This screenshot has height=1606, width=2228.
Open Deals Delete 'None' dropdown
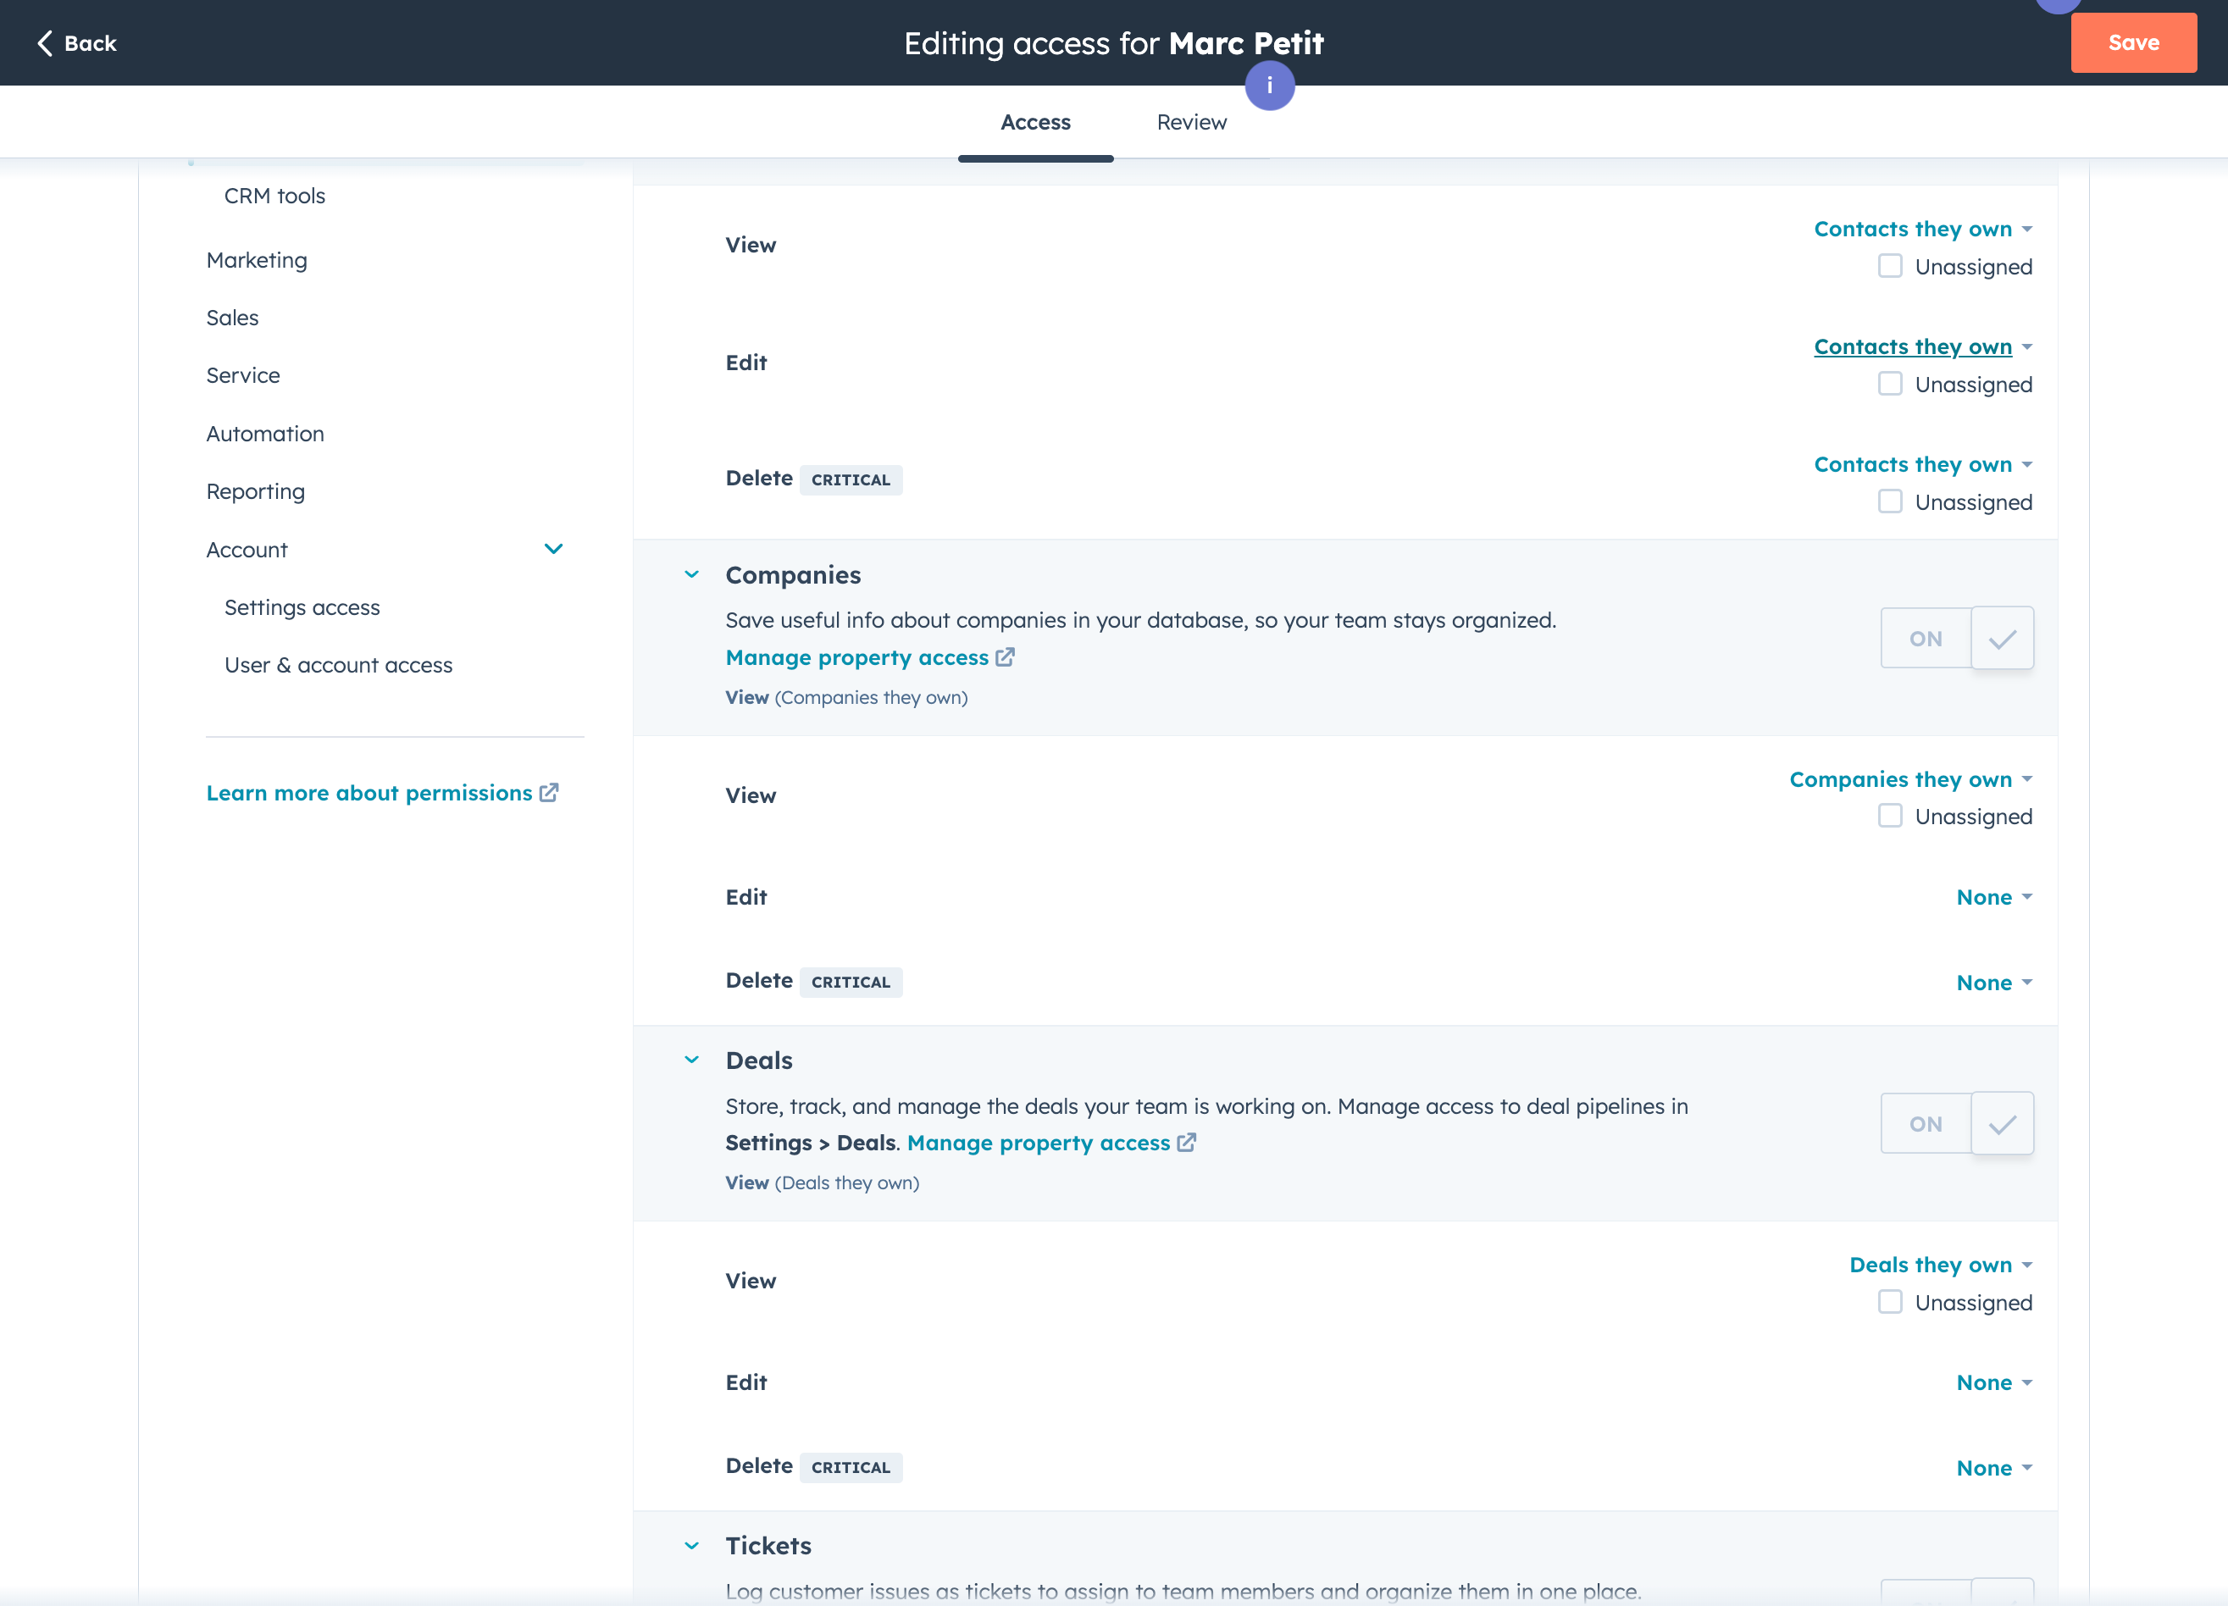click(x=1994, y=1467)
